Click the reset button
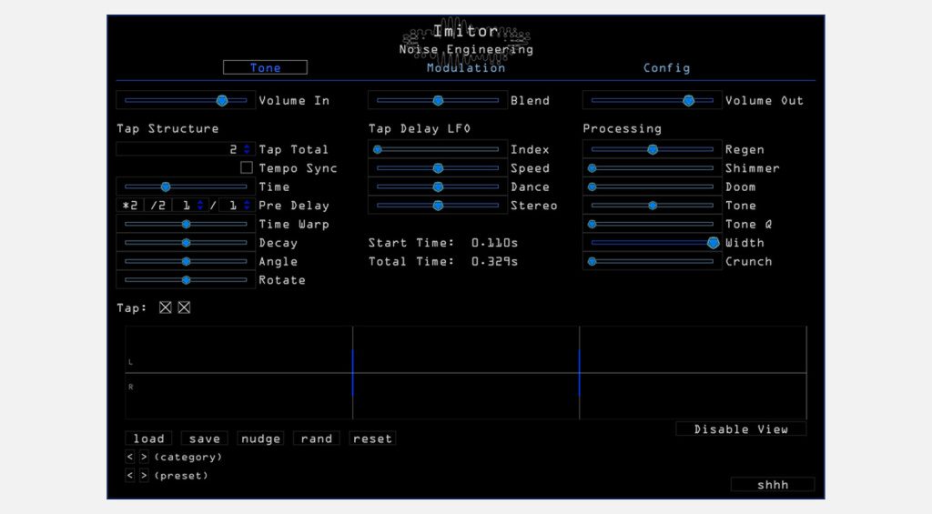Screen dimensions: 932x514 (x=372, y=438)
